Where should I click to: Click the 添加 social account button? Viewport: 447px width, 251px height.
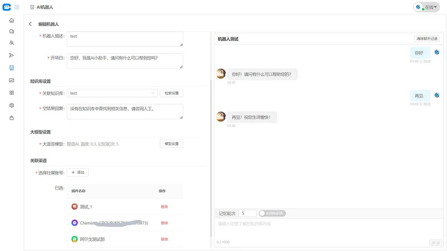[78, 172]
